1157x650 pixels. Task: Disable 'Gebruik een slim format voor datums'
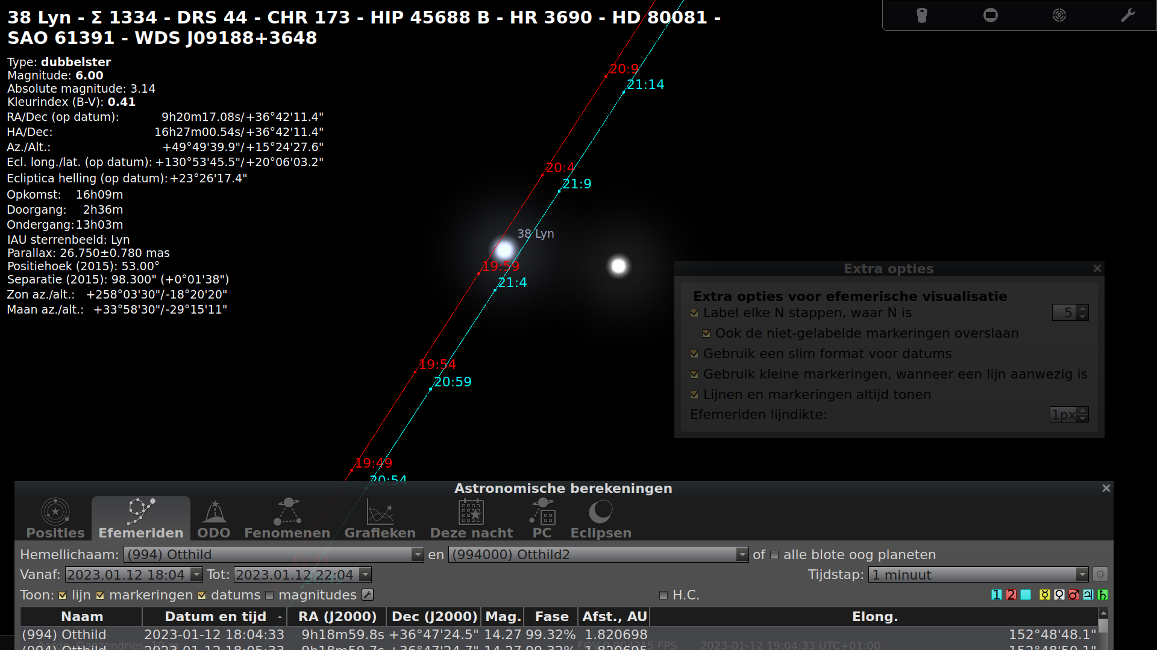695,354
